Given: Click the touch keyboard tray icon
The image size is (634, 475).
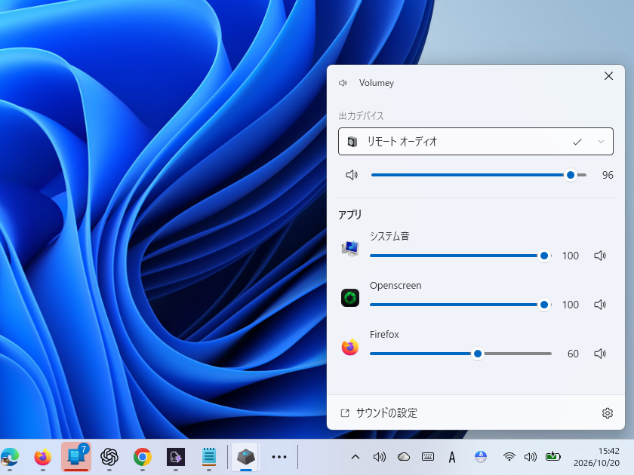Looking at the screenshot, I should [428, 457].
